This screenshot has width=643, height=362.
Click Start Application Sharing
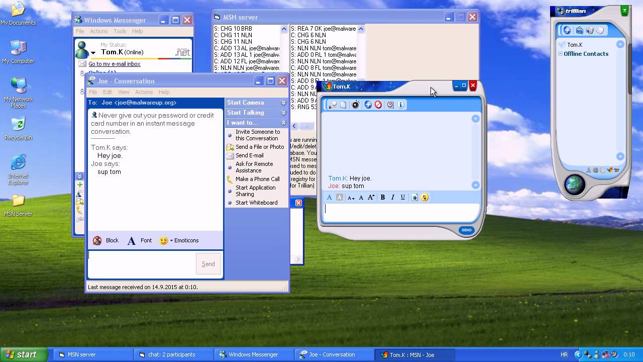[255, 191]
